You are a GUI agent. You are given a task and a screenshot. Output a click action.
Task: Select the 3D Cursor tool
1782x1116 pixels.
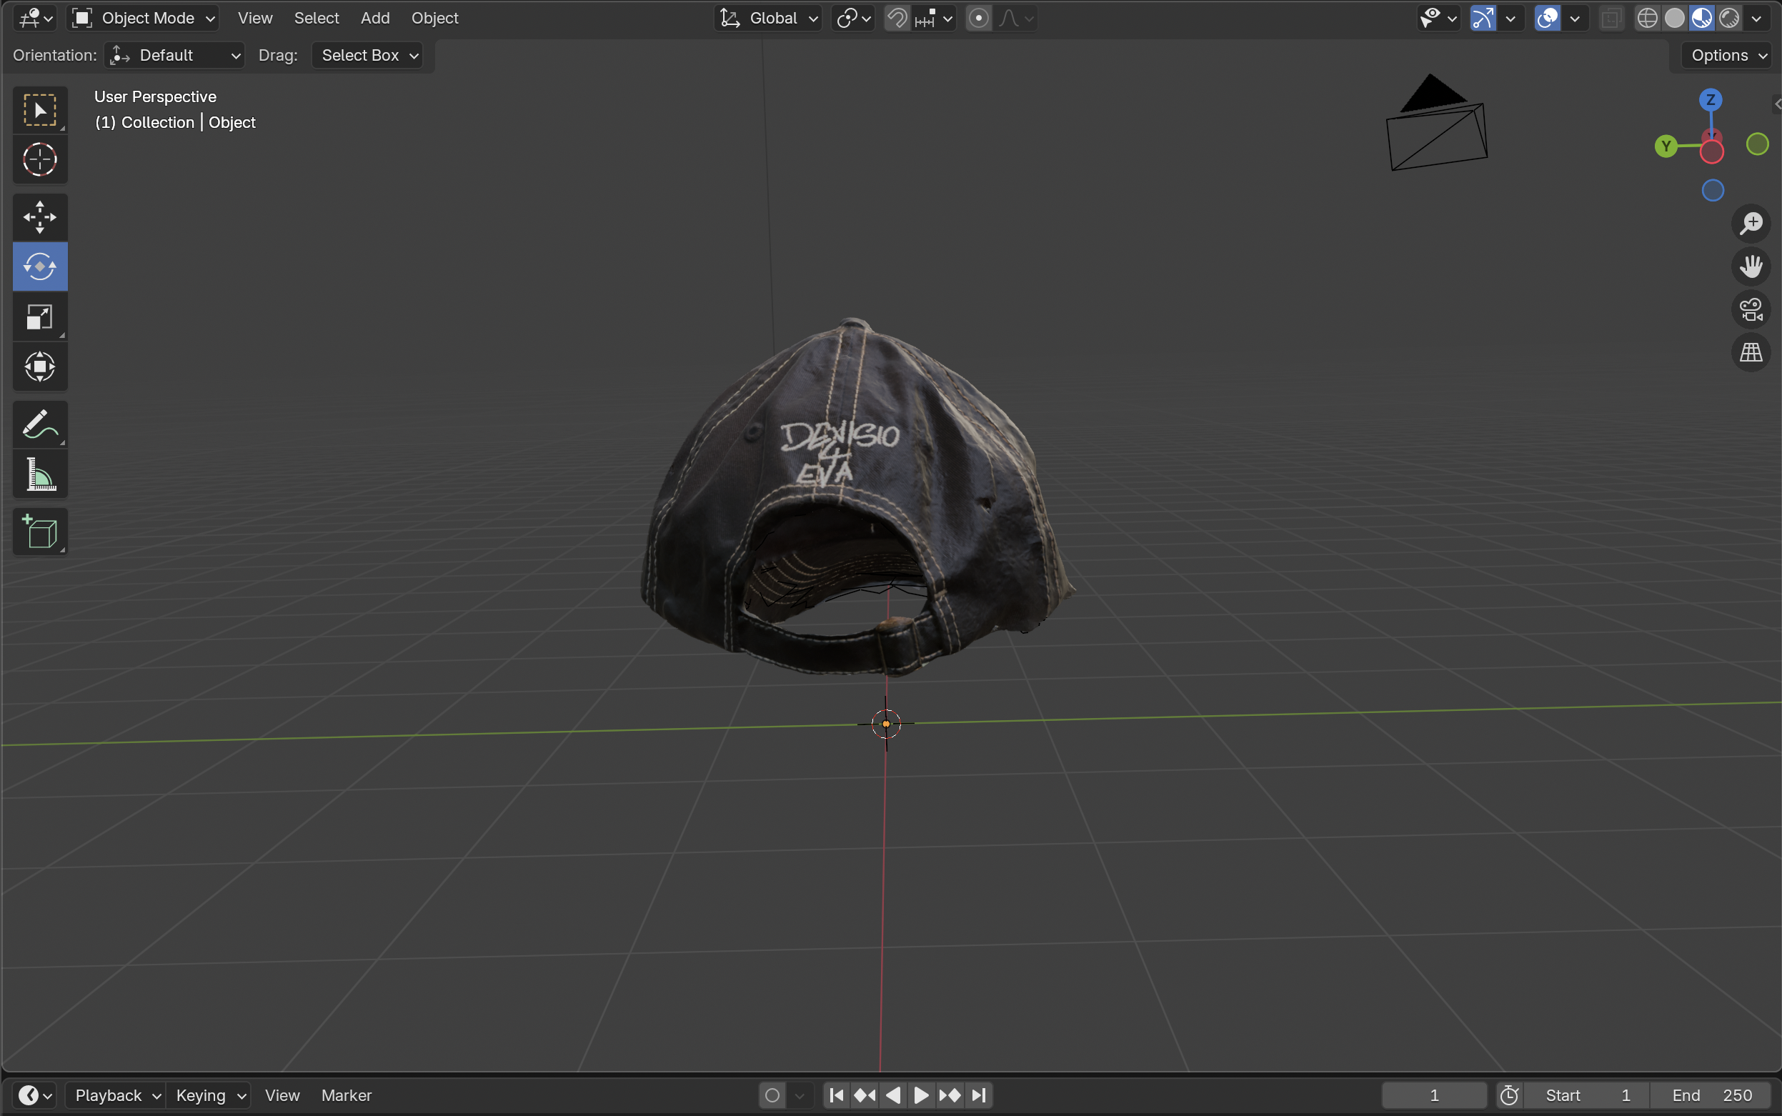(x=40, y=159)
